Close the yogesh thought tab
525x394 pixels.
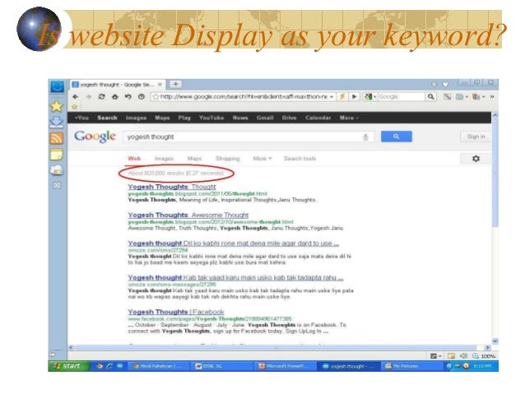click(x=160, y=85)
